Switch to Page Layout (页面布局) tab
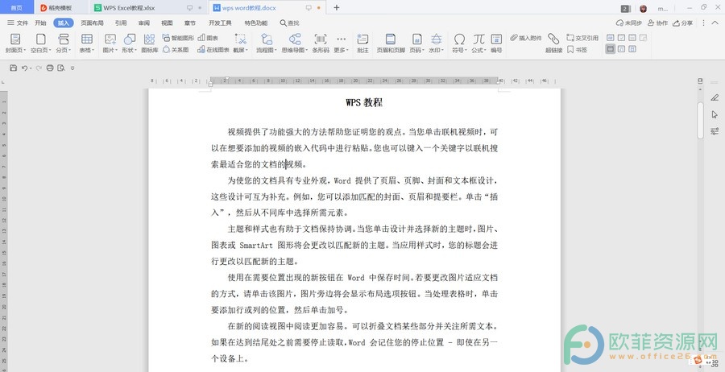The image size is (725, 372). pos(92,23)
